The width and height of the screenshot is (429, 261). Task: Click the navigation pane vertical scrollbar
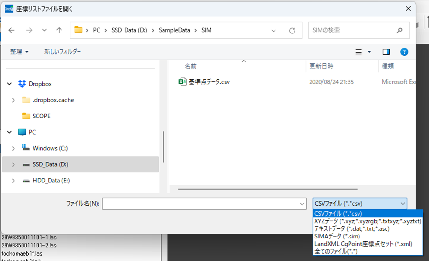(x=163, y=147)
